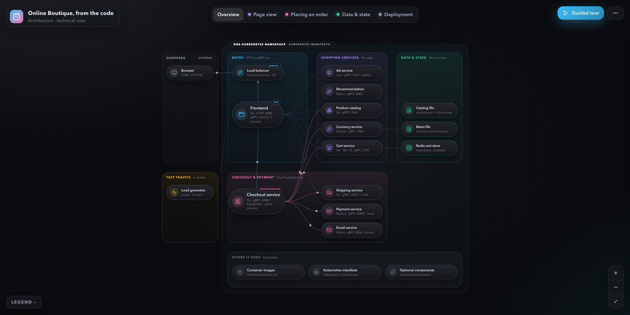Click the Kubernetes manifests label

pos(340,270)
